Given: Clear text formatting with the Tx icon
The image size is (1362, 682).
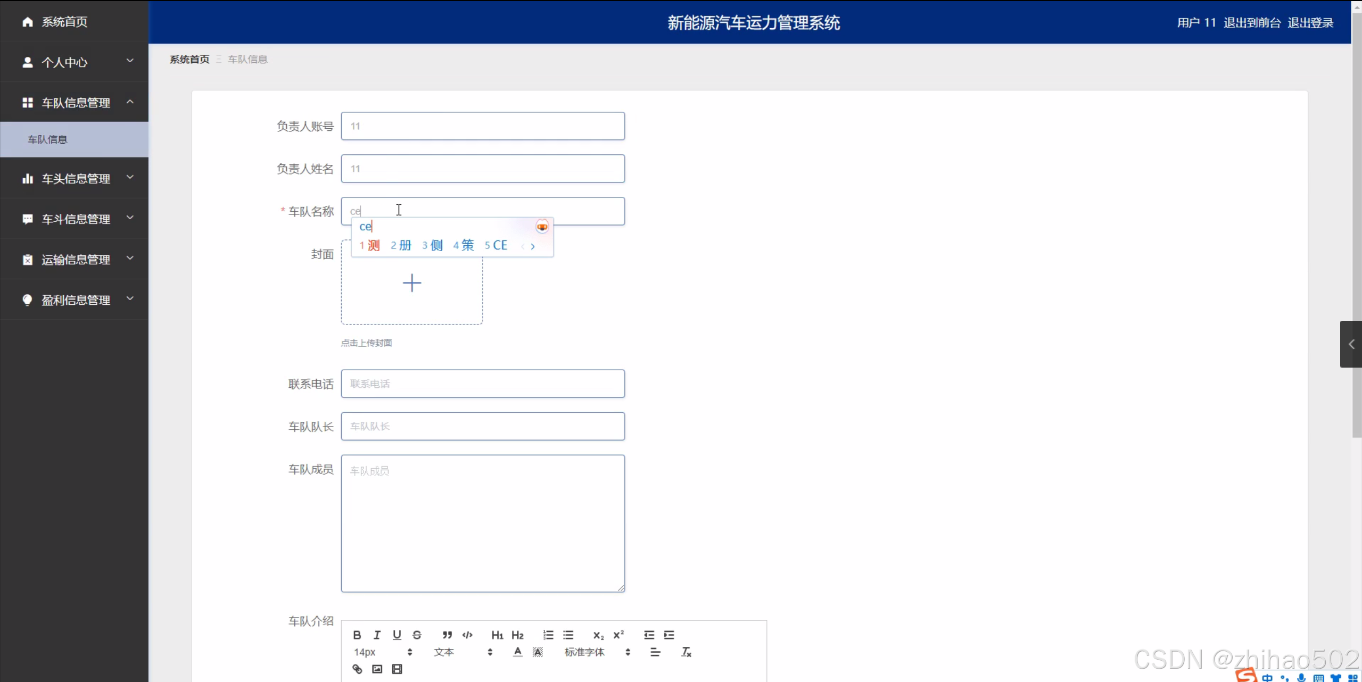Looking at the screenshot, I should click(686, 651).
